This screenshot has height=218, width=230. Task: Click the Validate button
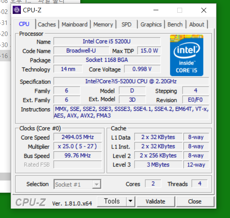156,202
